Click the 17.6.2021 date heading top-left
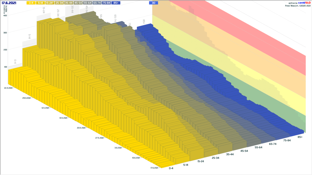312x175 pixels. (x=9, y=3)
